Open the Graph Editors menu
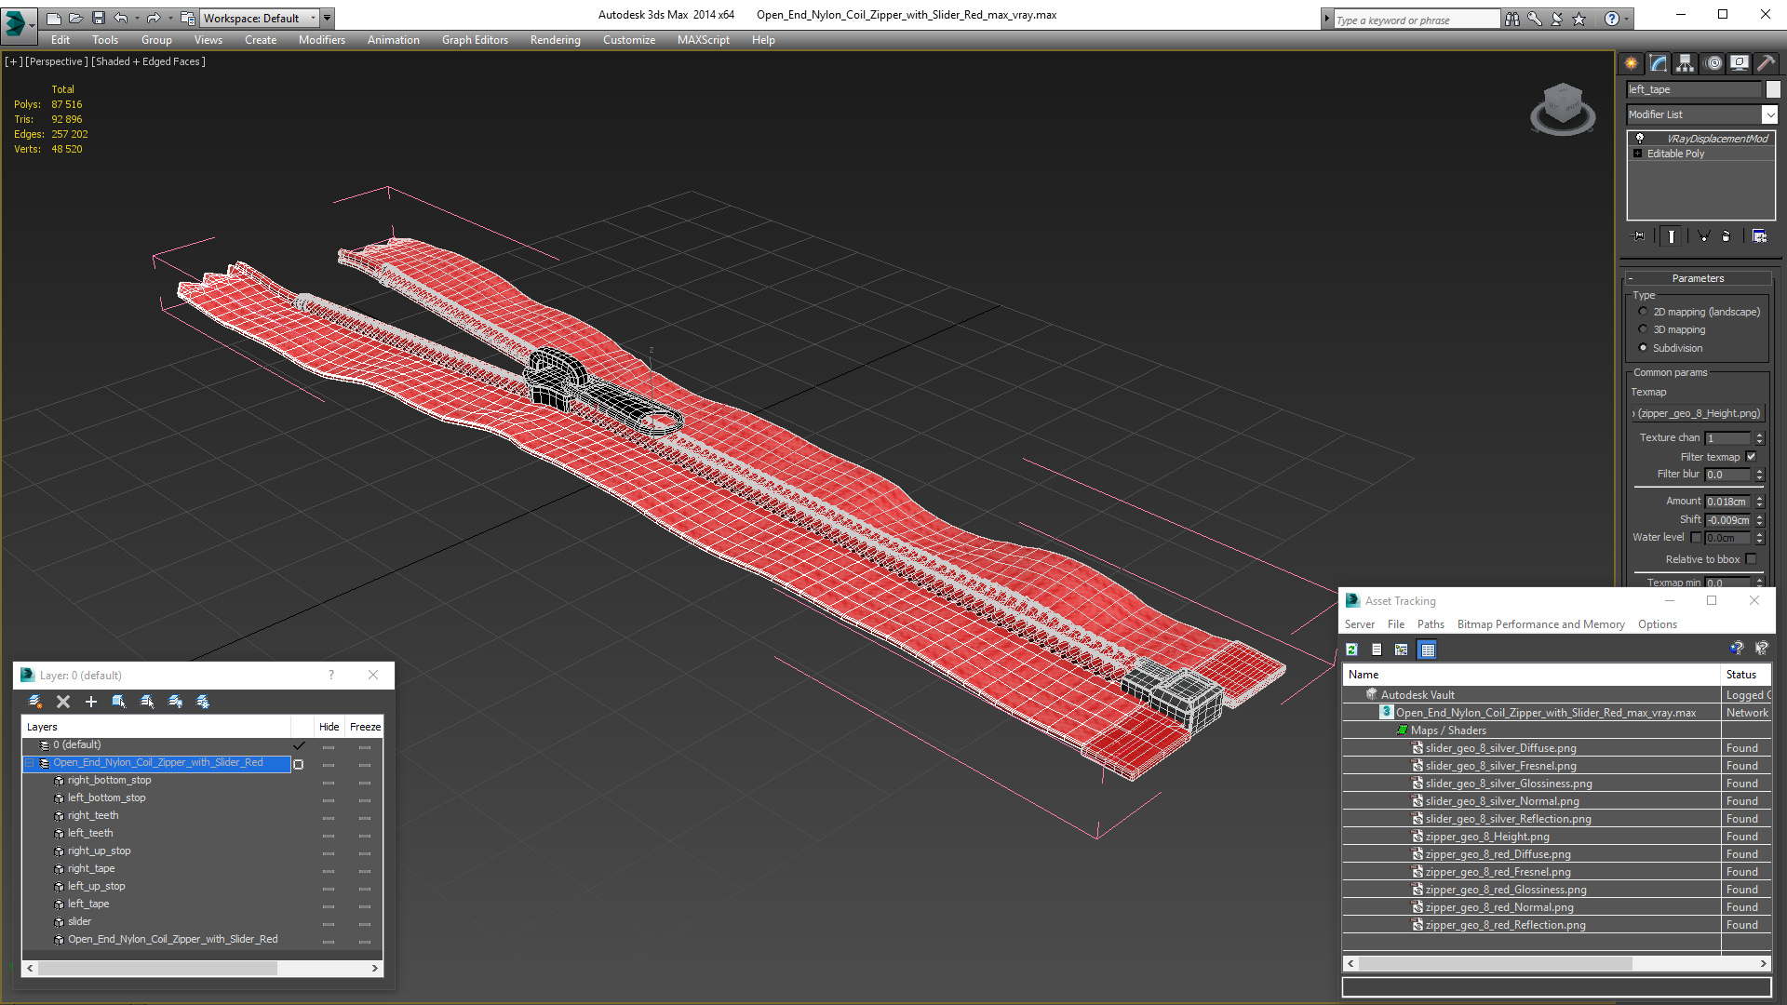1787x1005 pixels. [475, 40]
